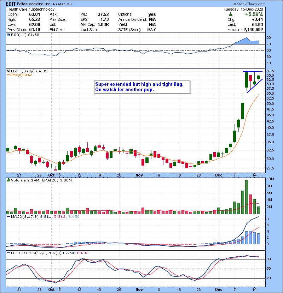Click the Chg value +3.44

click(257, 19)
